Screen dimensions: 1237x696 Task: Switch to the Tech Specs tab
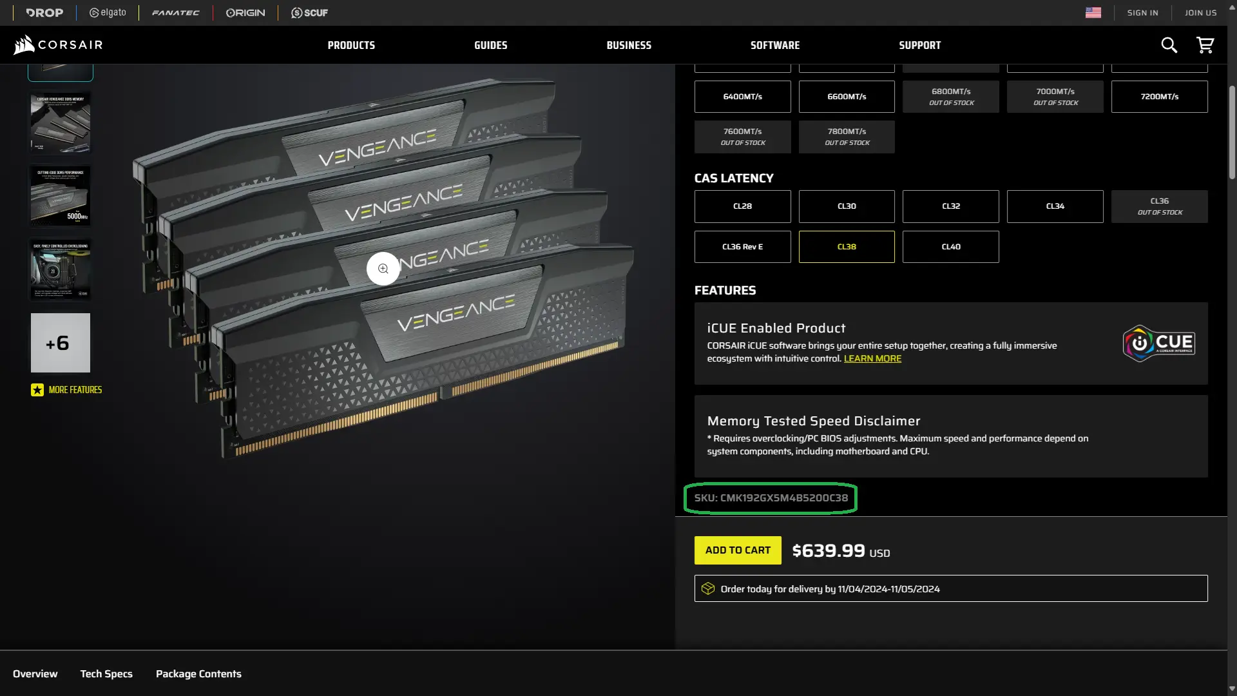tap(106, 673)
